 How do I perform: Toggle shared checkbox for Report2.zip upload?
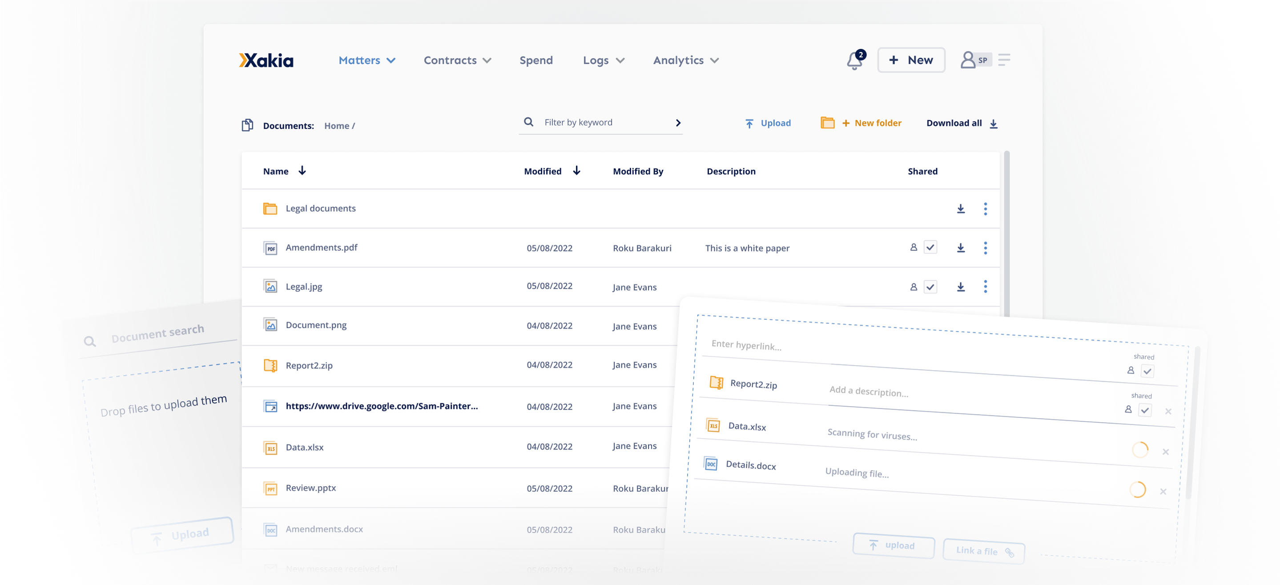[x=1144, y=411]
